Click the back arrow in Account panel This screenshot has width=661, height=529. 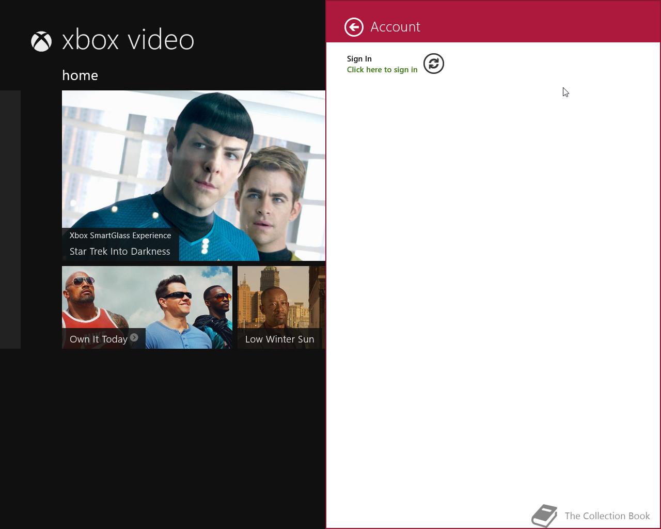pos(354,27)
